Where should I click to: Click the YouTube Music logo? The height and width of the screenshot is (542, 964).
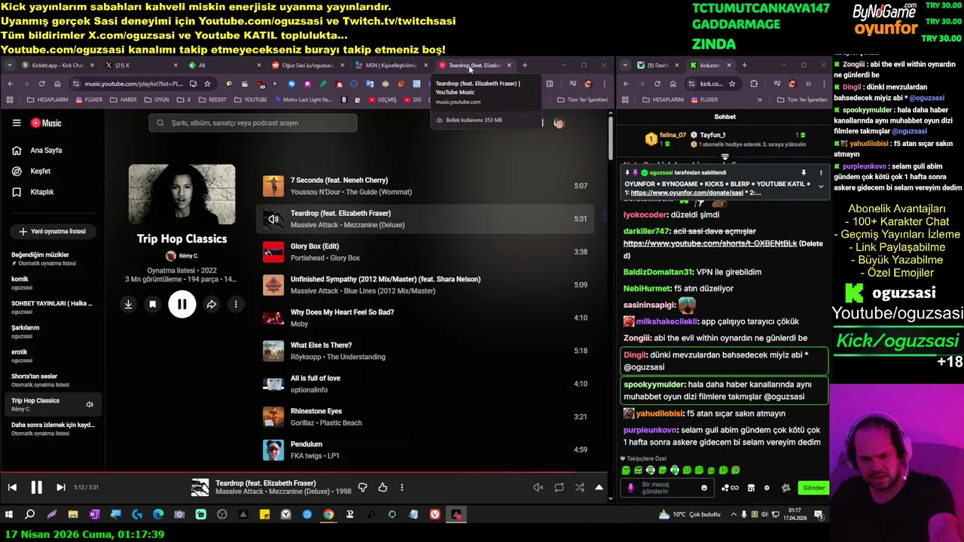46,123
